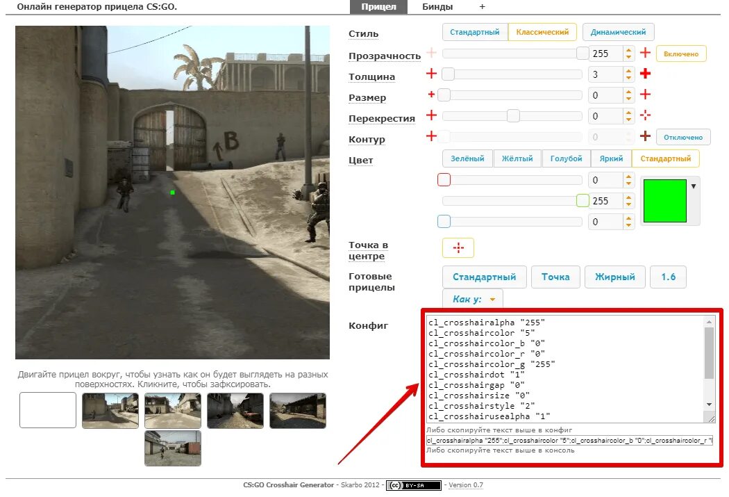Click the large crosshair icon right of Размер
This screenshot has height=497, width=729.
coord(645,95)
